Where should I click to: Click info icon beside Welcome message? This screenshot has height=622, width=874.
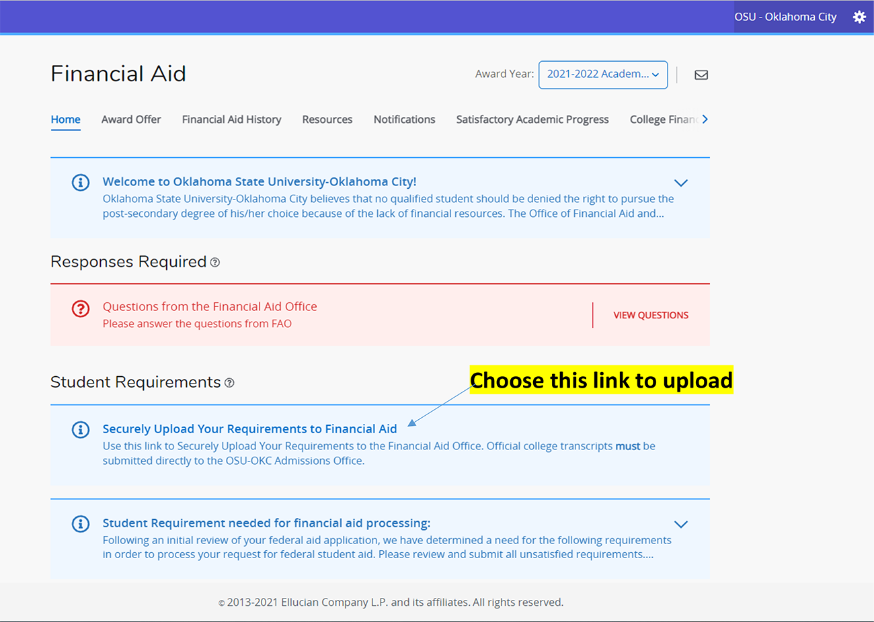click(81, 182)
